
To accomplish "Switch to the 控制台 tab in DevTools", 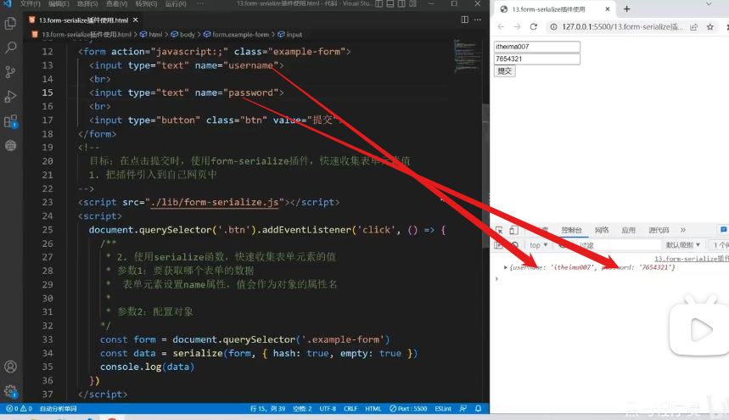I will [x=571, y=230].
